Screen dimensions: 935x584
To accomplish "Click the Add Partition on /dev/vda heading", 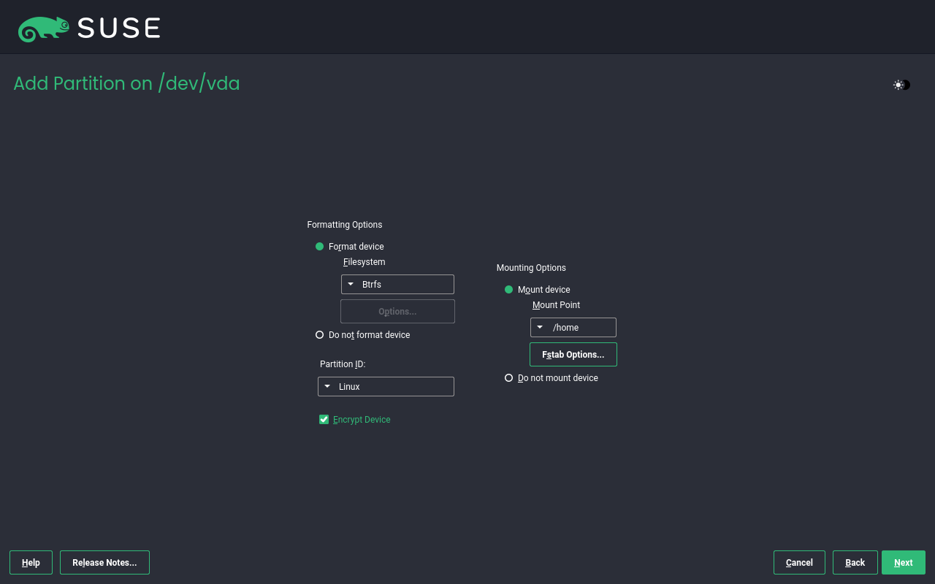I will pos(126,83).
